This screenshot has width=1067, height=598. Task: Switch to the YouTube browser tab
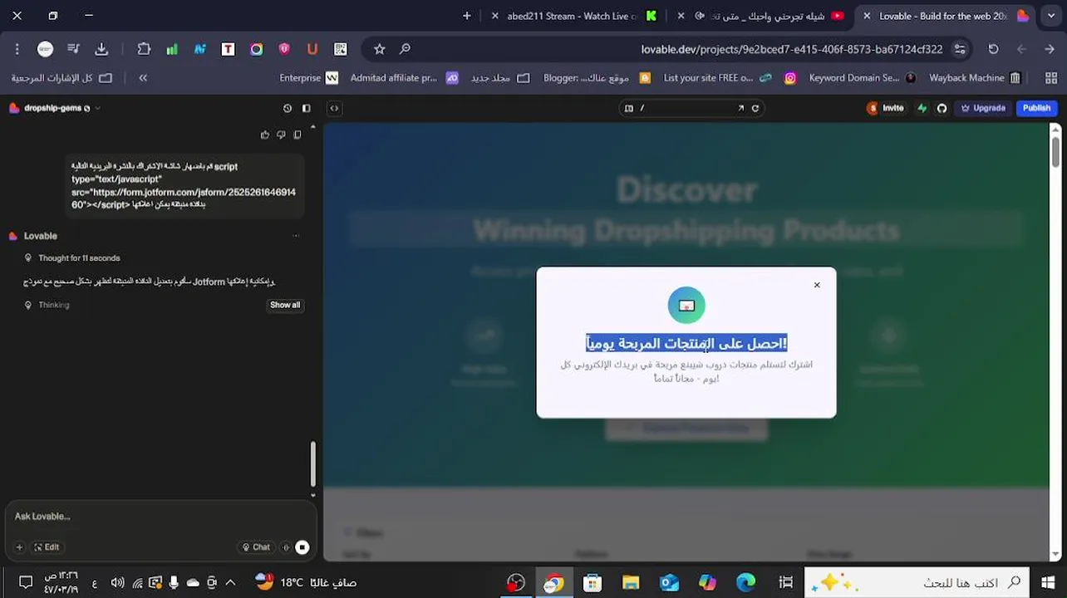(761, 16)
